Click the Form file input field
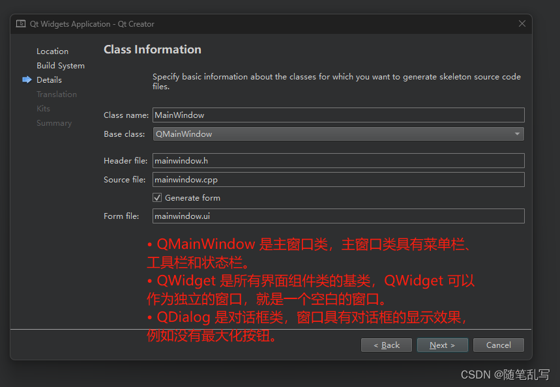Image resolution: width=560 pixels, height=387 pixels. [x=338, y=216]
